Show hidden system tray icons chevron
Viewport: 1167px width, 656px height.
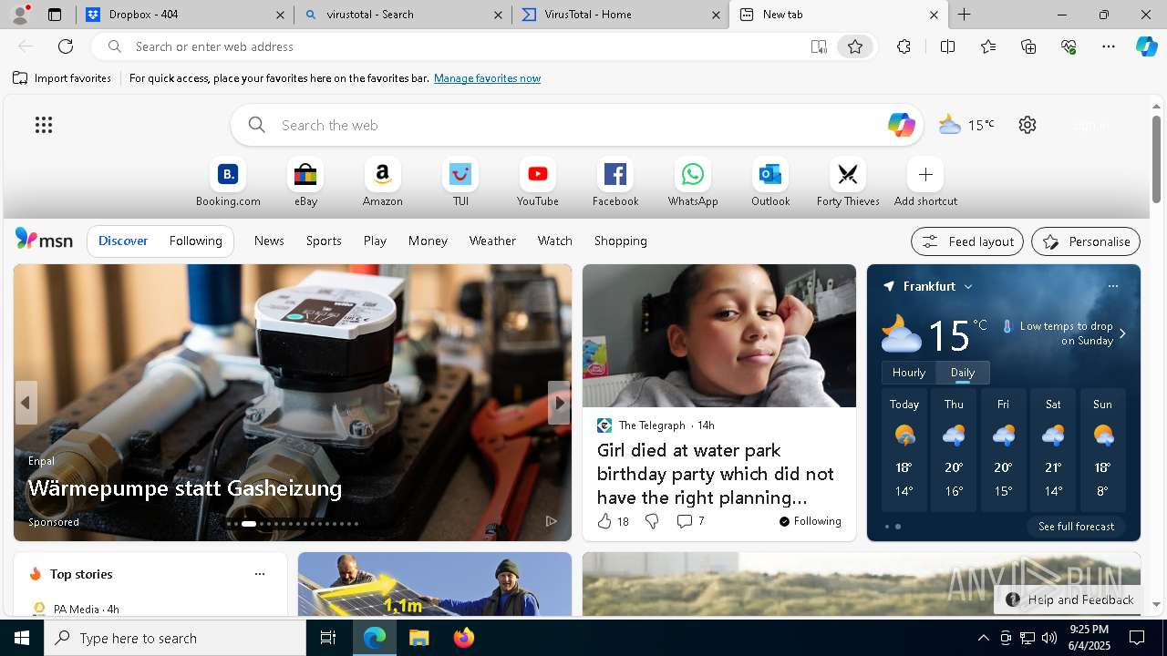(x=983, y=638)
